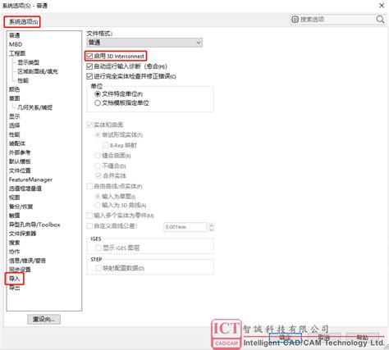Increase curve tolerance with stepper up arrow
The height and width of the screenshot is (350, 389).
point(211,225)
